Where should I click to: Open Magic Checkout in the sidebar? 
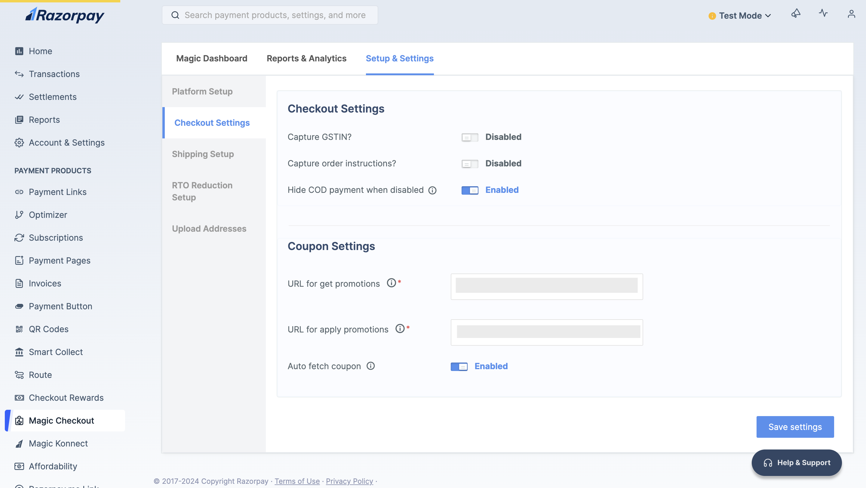click(65, 421)
